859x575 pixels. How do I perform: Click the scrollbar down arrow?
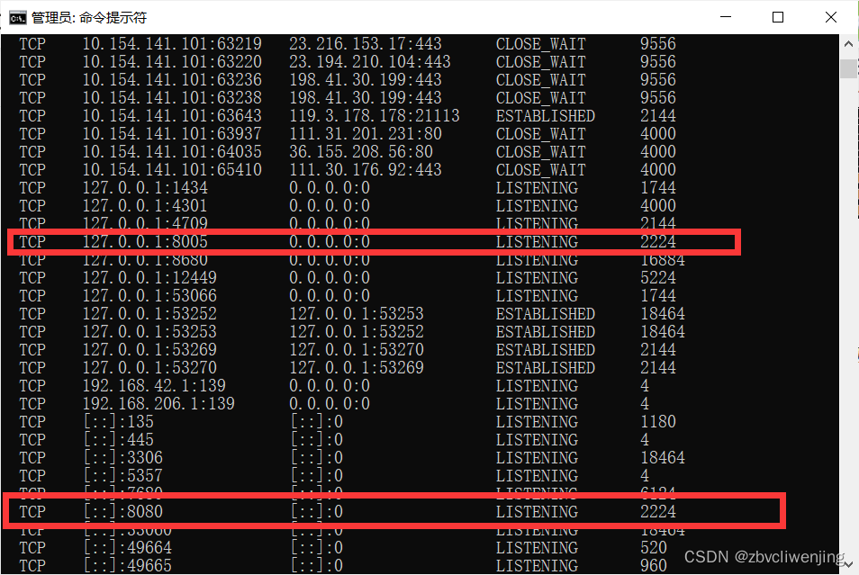point(847,565)
